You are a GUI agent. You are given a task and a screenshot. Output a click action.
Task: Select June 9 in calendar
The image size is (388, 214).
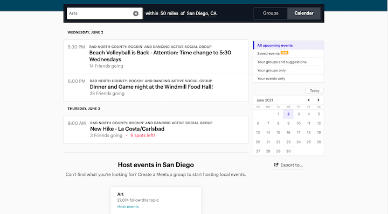coord(288,123)
